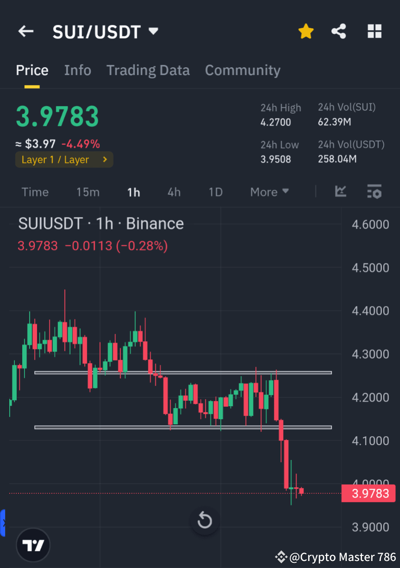Switch to the 15m interval

point(88,191)
